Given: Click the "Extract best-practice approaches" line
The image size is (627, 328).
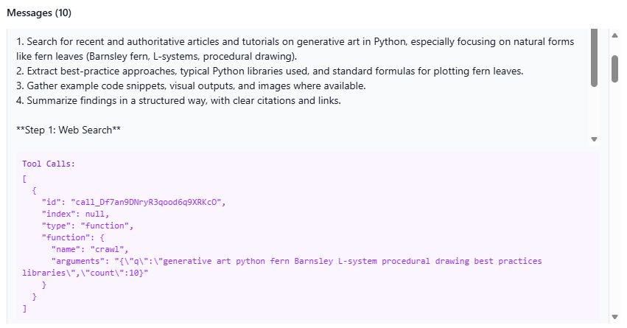Looking at the screenshot, I should [x=270, y=71].
